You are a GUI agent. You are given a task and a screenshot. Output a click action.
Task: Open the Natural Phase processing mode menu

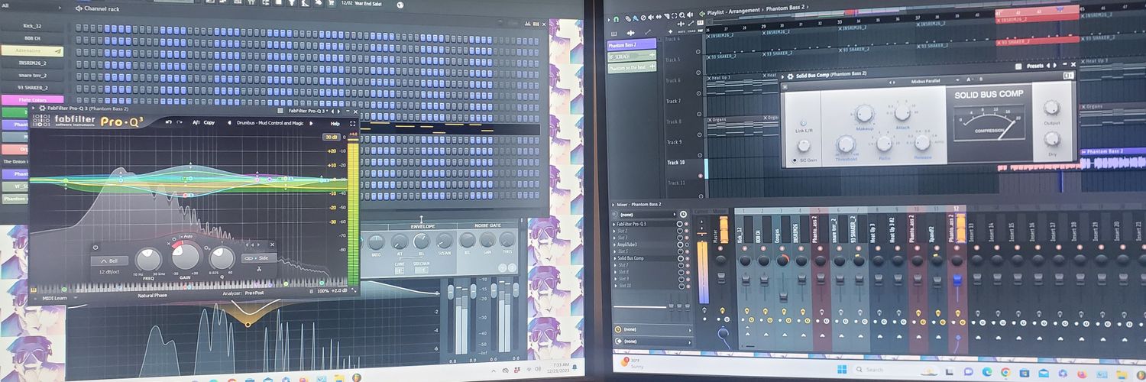coord(153,295)
